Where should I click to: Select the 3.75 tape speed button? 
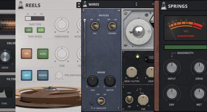click(x=40, y=30)
